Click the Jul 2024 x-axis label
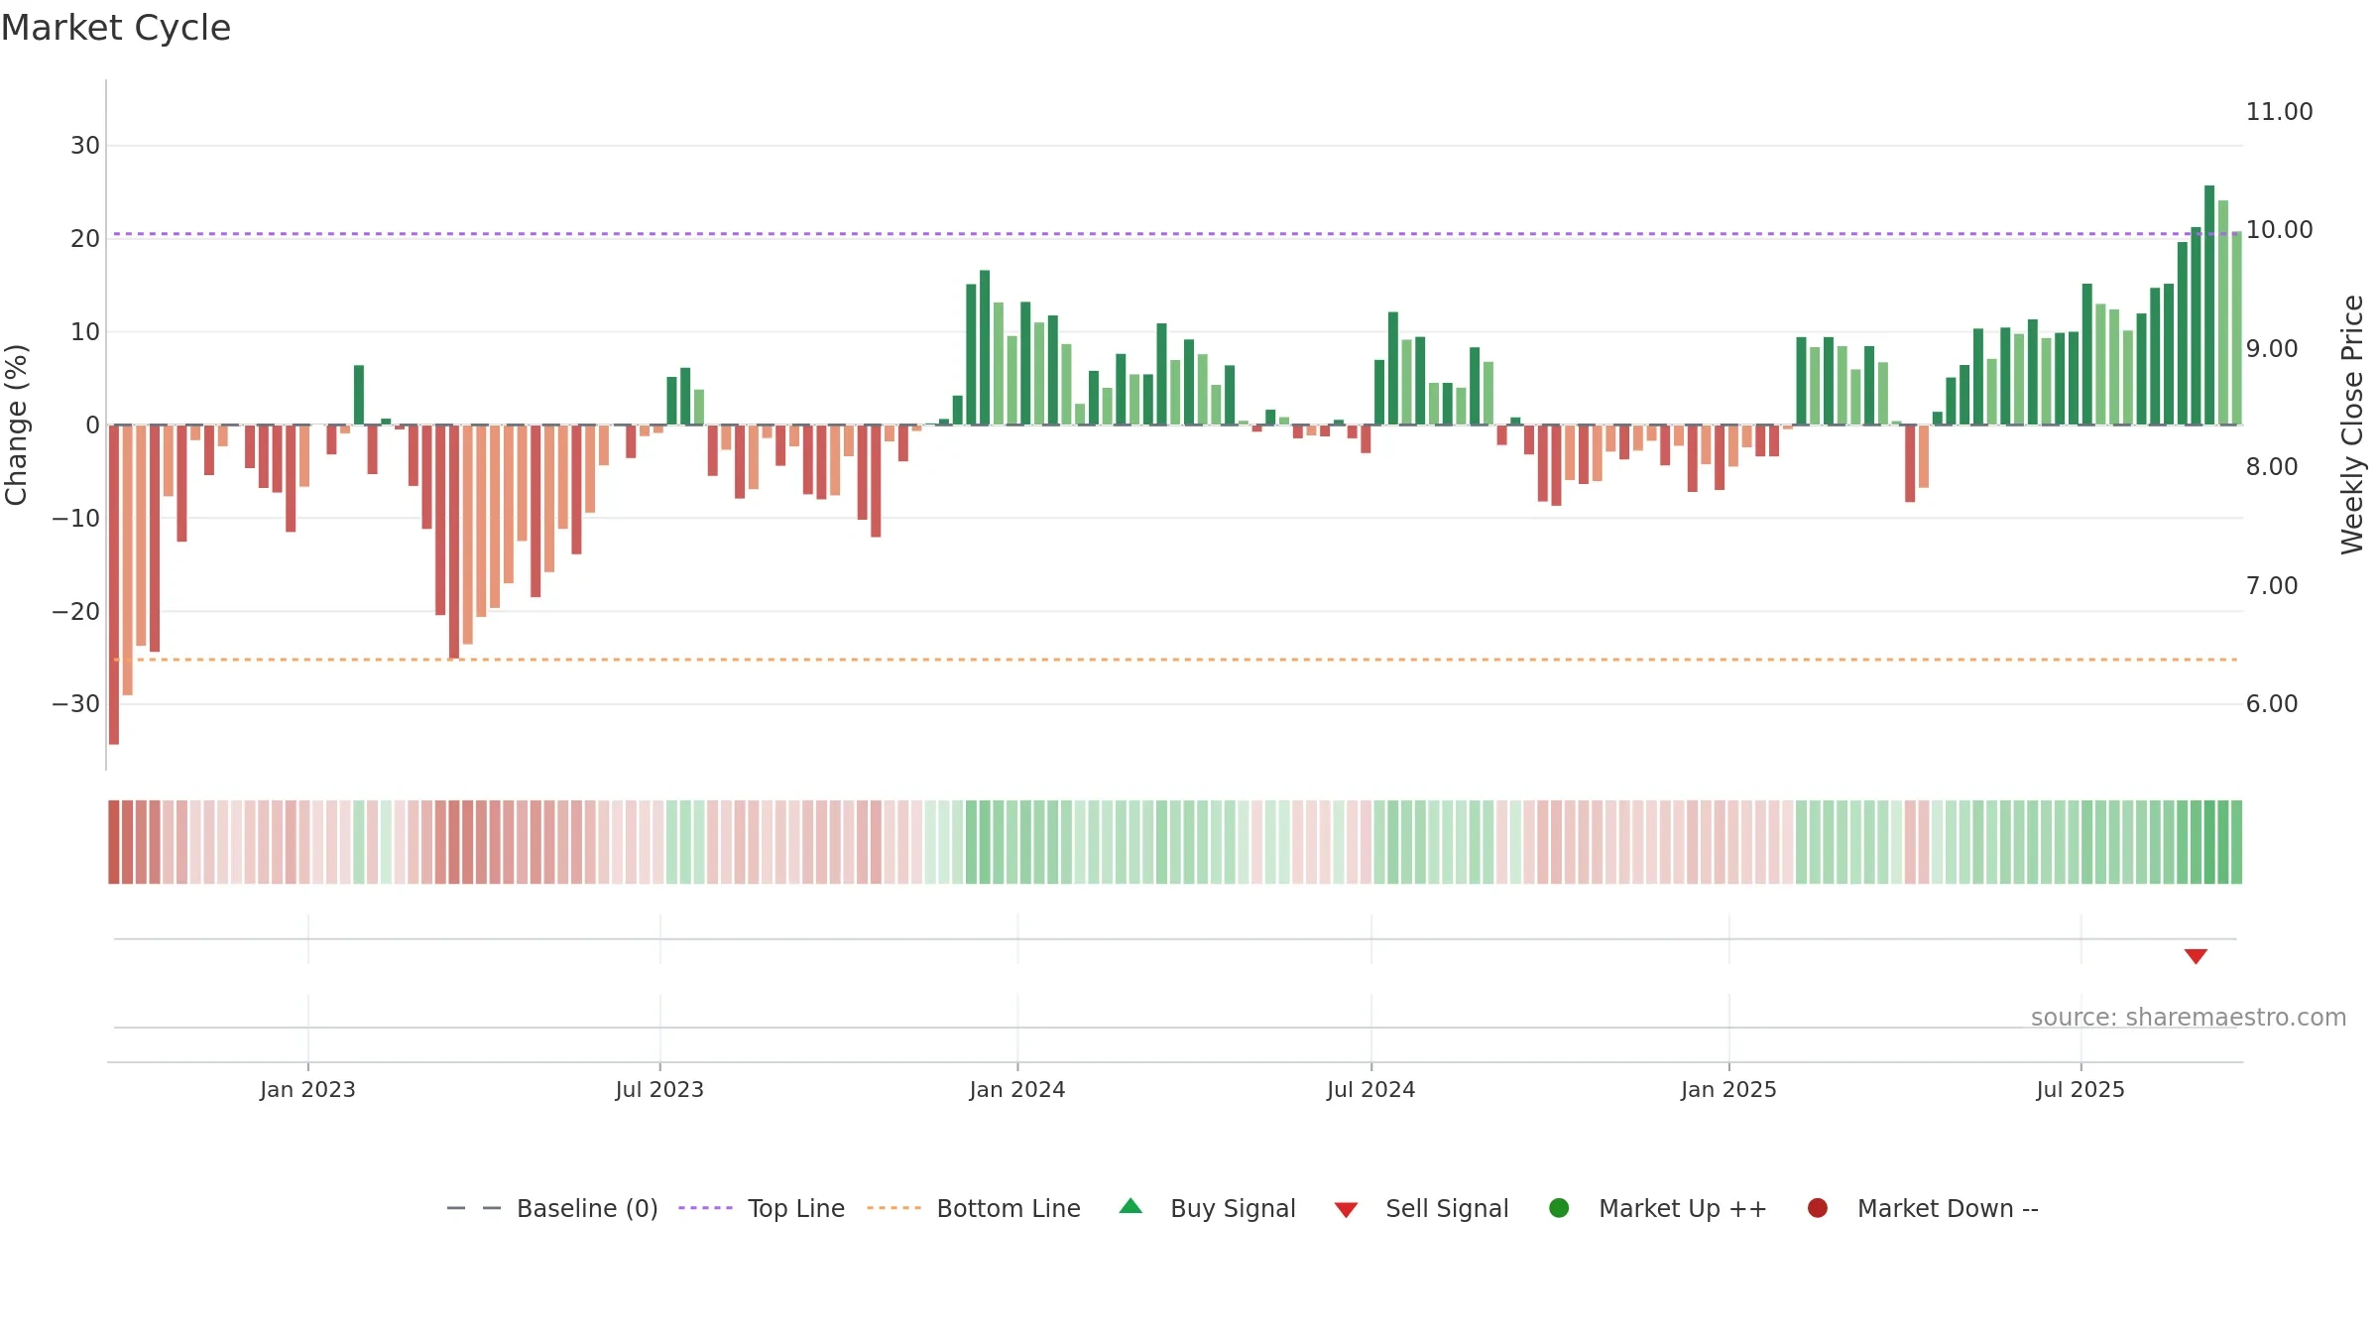The width and height of the screenshot is (2380, 1339). click(x=1371, y=1089)
